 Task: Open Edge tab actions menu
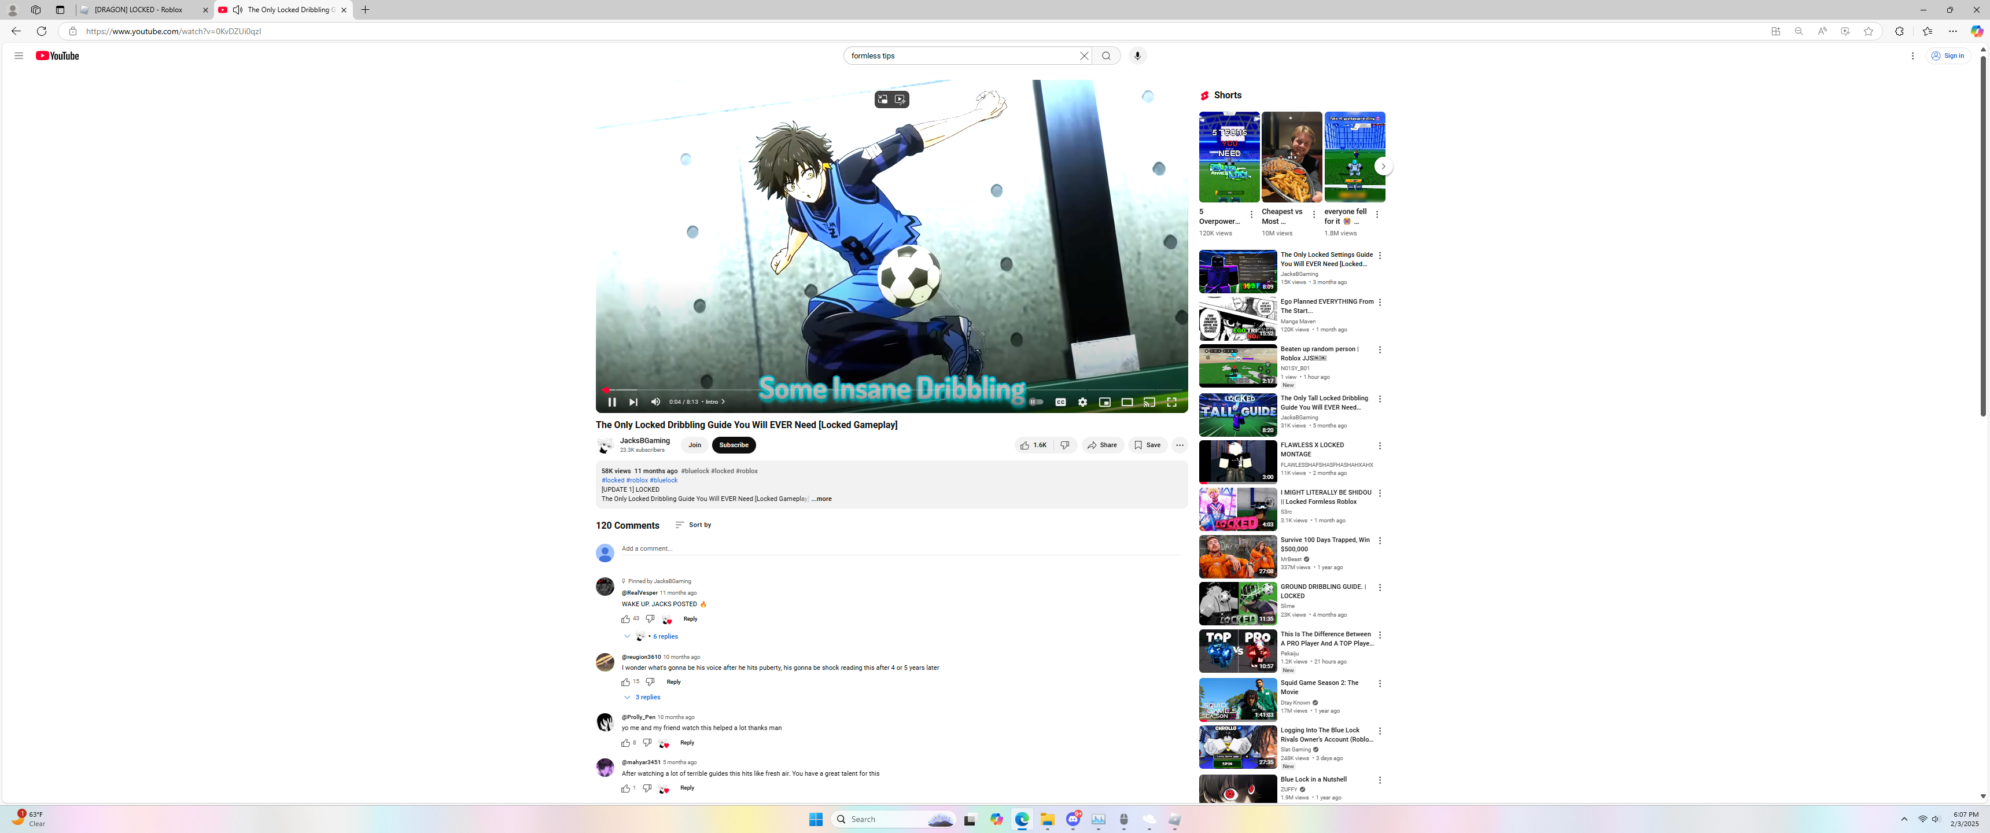60,10
